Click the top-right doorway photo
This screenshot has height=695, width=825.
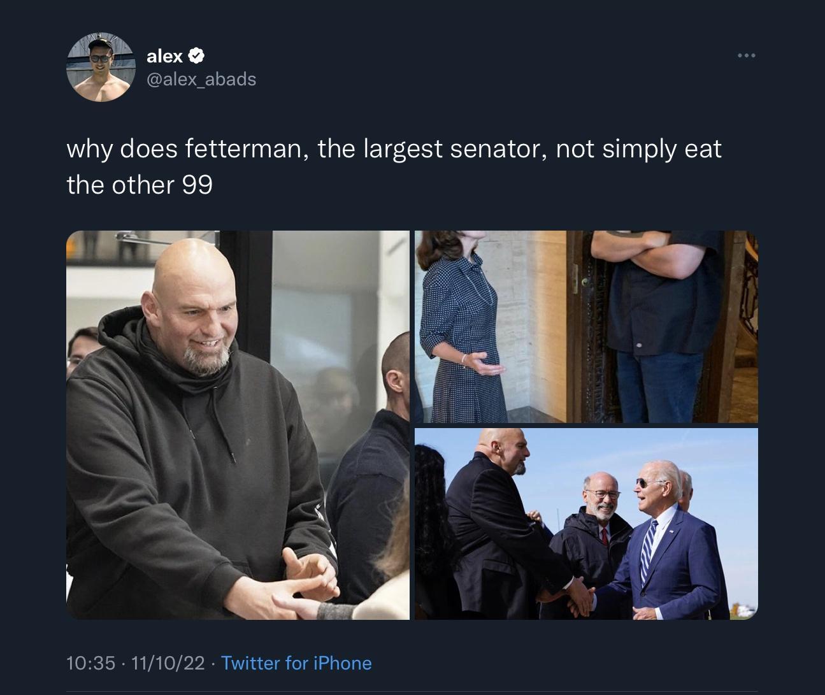586,325
